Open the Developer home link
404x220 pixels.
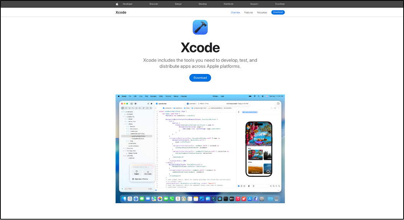coord(127,4)
